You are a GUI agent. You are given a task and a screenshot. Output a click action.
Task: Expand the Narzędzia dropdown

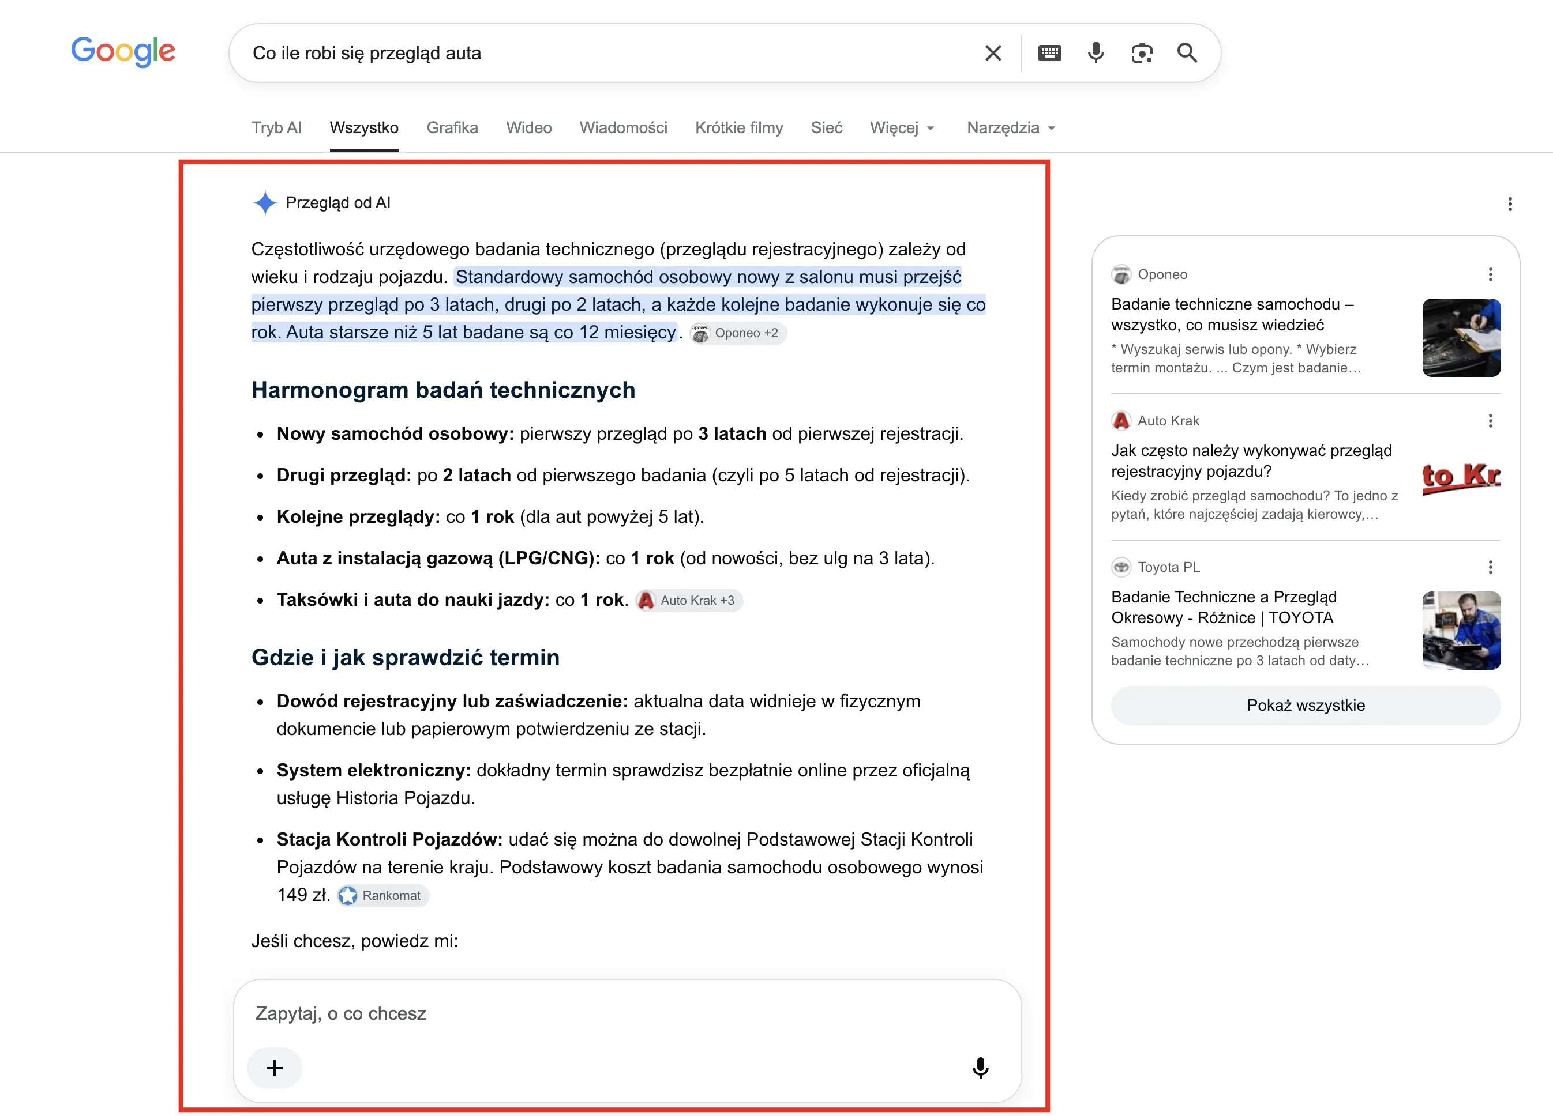coord(1011,128)
